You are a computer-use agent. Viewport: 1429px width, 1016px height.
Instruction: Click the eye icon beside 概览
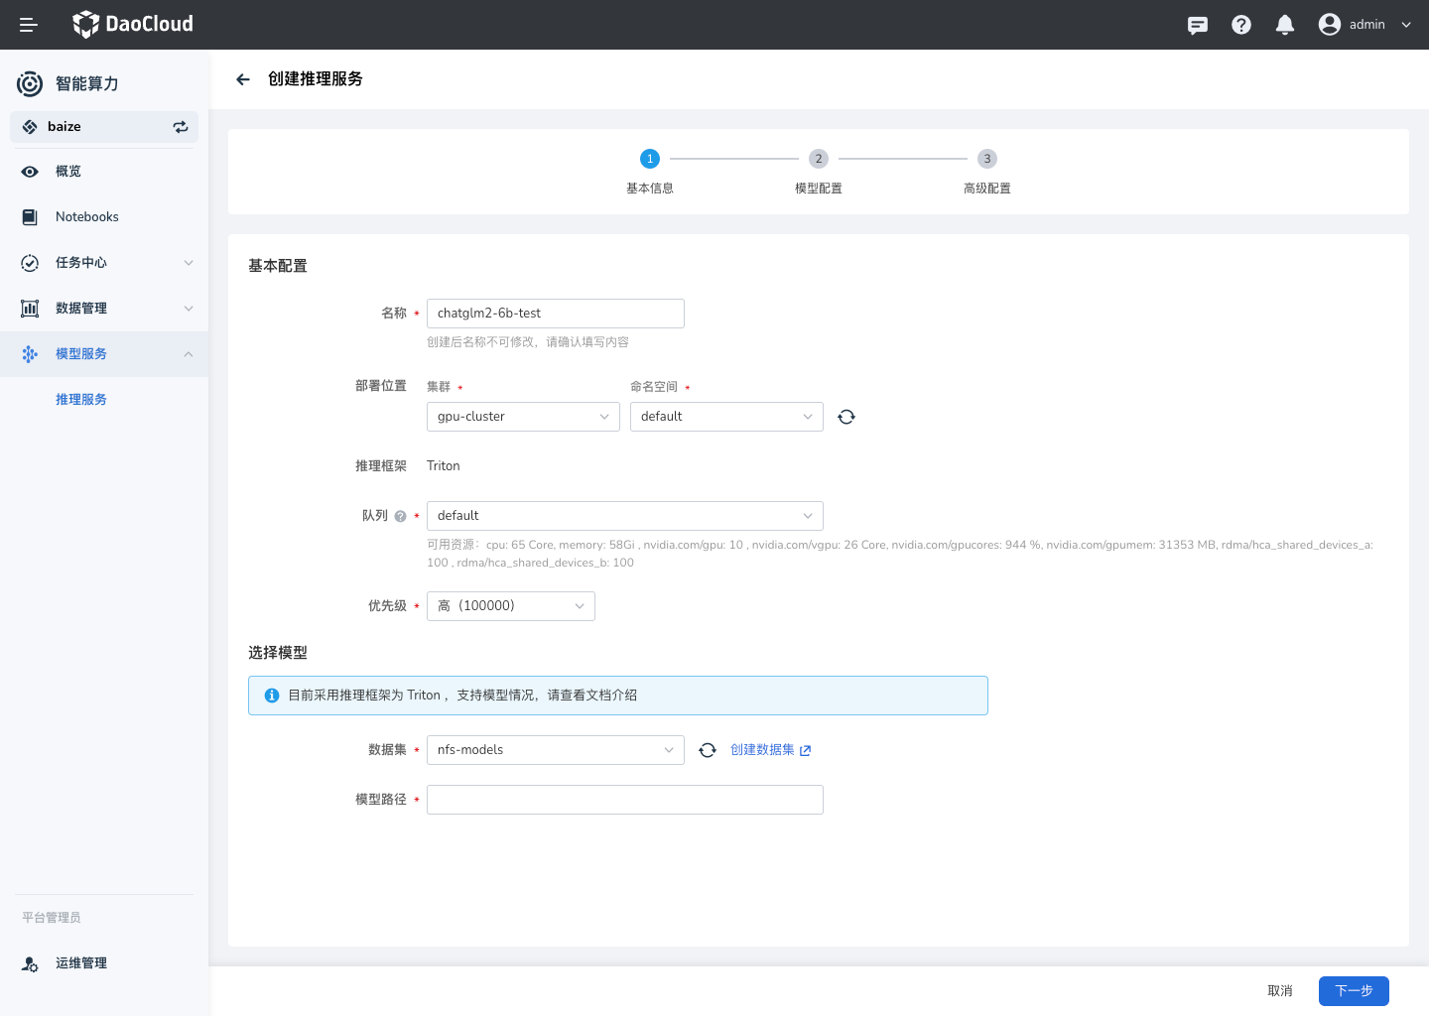[x=30, y=172]
